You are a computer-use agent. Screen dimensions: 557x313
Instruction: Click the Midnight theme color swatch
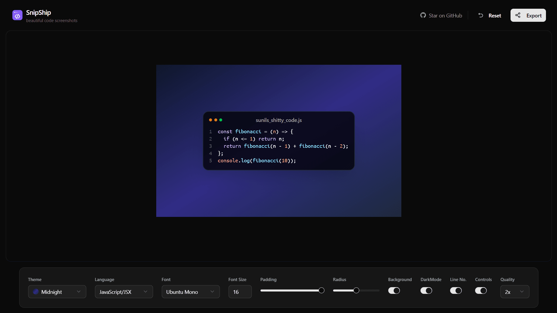coord(36,292)
